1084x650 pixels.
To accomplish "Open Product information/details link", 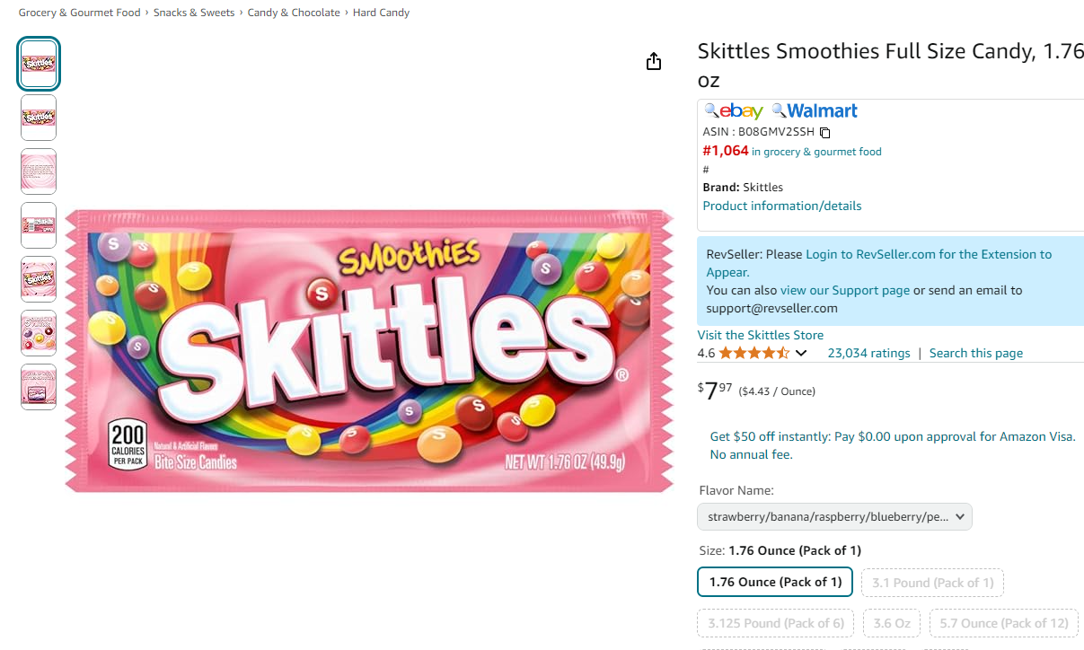I will pyautogui.click(x=782, y=206).
